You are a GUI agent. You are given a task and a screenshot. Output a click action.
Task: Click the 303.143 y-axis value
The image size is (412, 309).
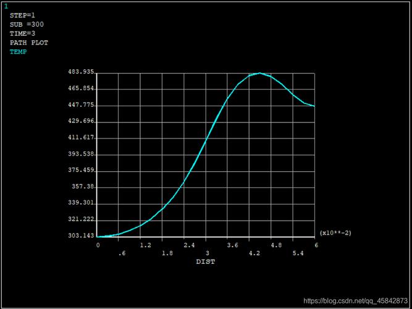(81, 235)
